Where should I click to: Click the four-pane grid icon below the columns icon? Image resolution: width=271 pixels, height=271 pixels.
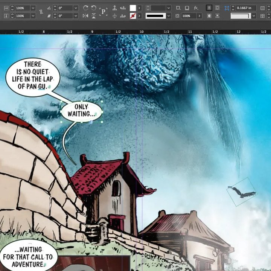263,16
